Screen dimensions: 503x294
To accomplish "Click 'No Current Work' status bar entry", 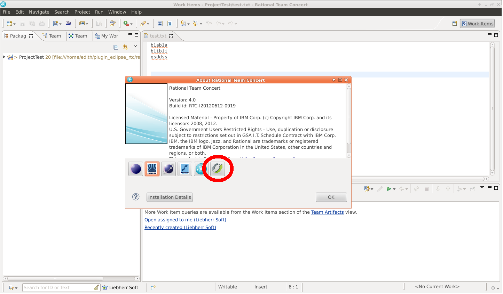I will [x=437, y=287].
